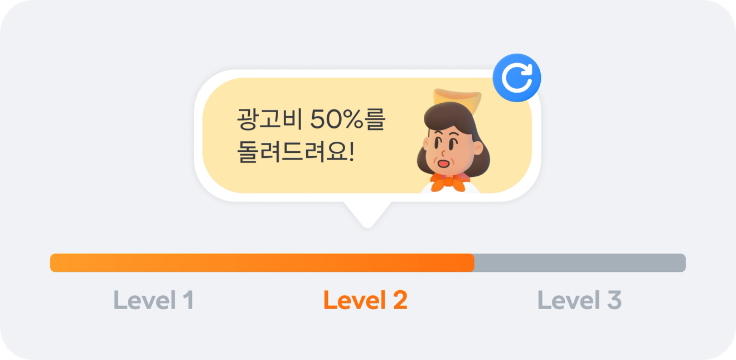Viewport: 736px width, 360px height.
Task: Click the blue refresh arrow icon
Action: point(517,78)
